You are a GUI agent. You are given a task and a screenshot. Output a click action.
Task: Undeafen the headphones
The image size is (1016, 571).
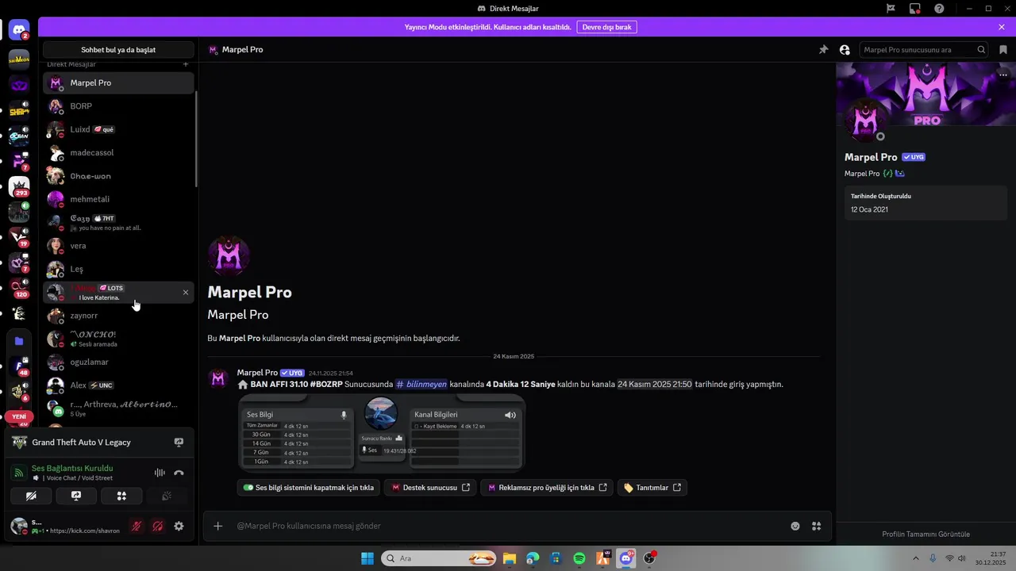click(x=158, y=526)
